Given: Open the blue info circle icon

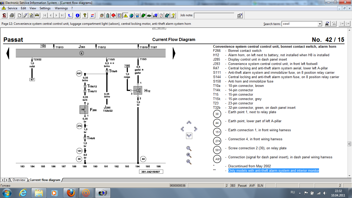Looking at the screenshot, I should click(77, 15).
